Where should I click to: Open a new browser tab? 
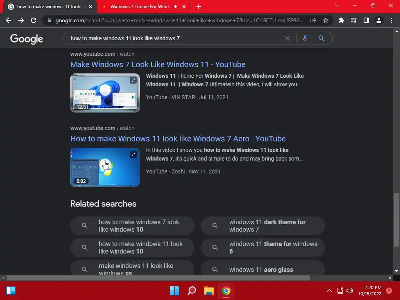coord(199,7)
